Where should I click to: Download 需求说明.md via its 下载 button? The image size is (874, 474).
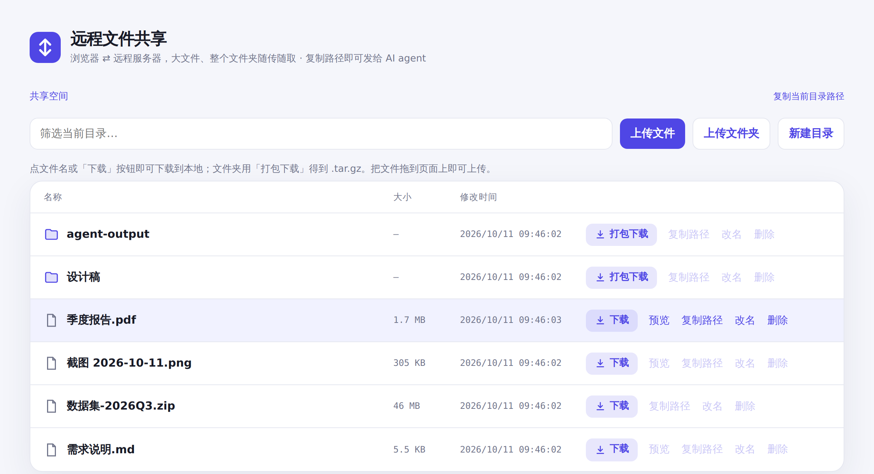611,450
